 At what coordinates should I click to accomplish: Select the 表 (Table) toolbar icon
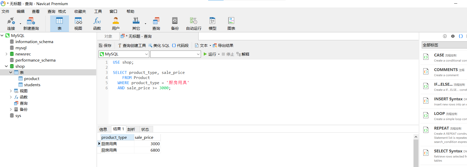[x=59, y=24]
